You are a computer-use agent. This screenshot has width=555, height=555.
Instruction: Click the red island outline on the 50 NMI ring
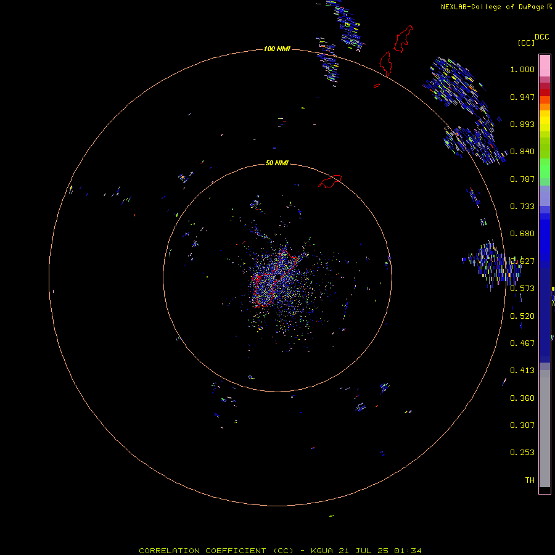[330, 181]
